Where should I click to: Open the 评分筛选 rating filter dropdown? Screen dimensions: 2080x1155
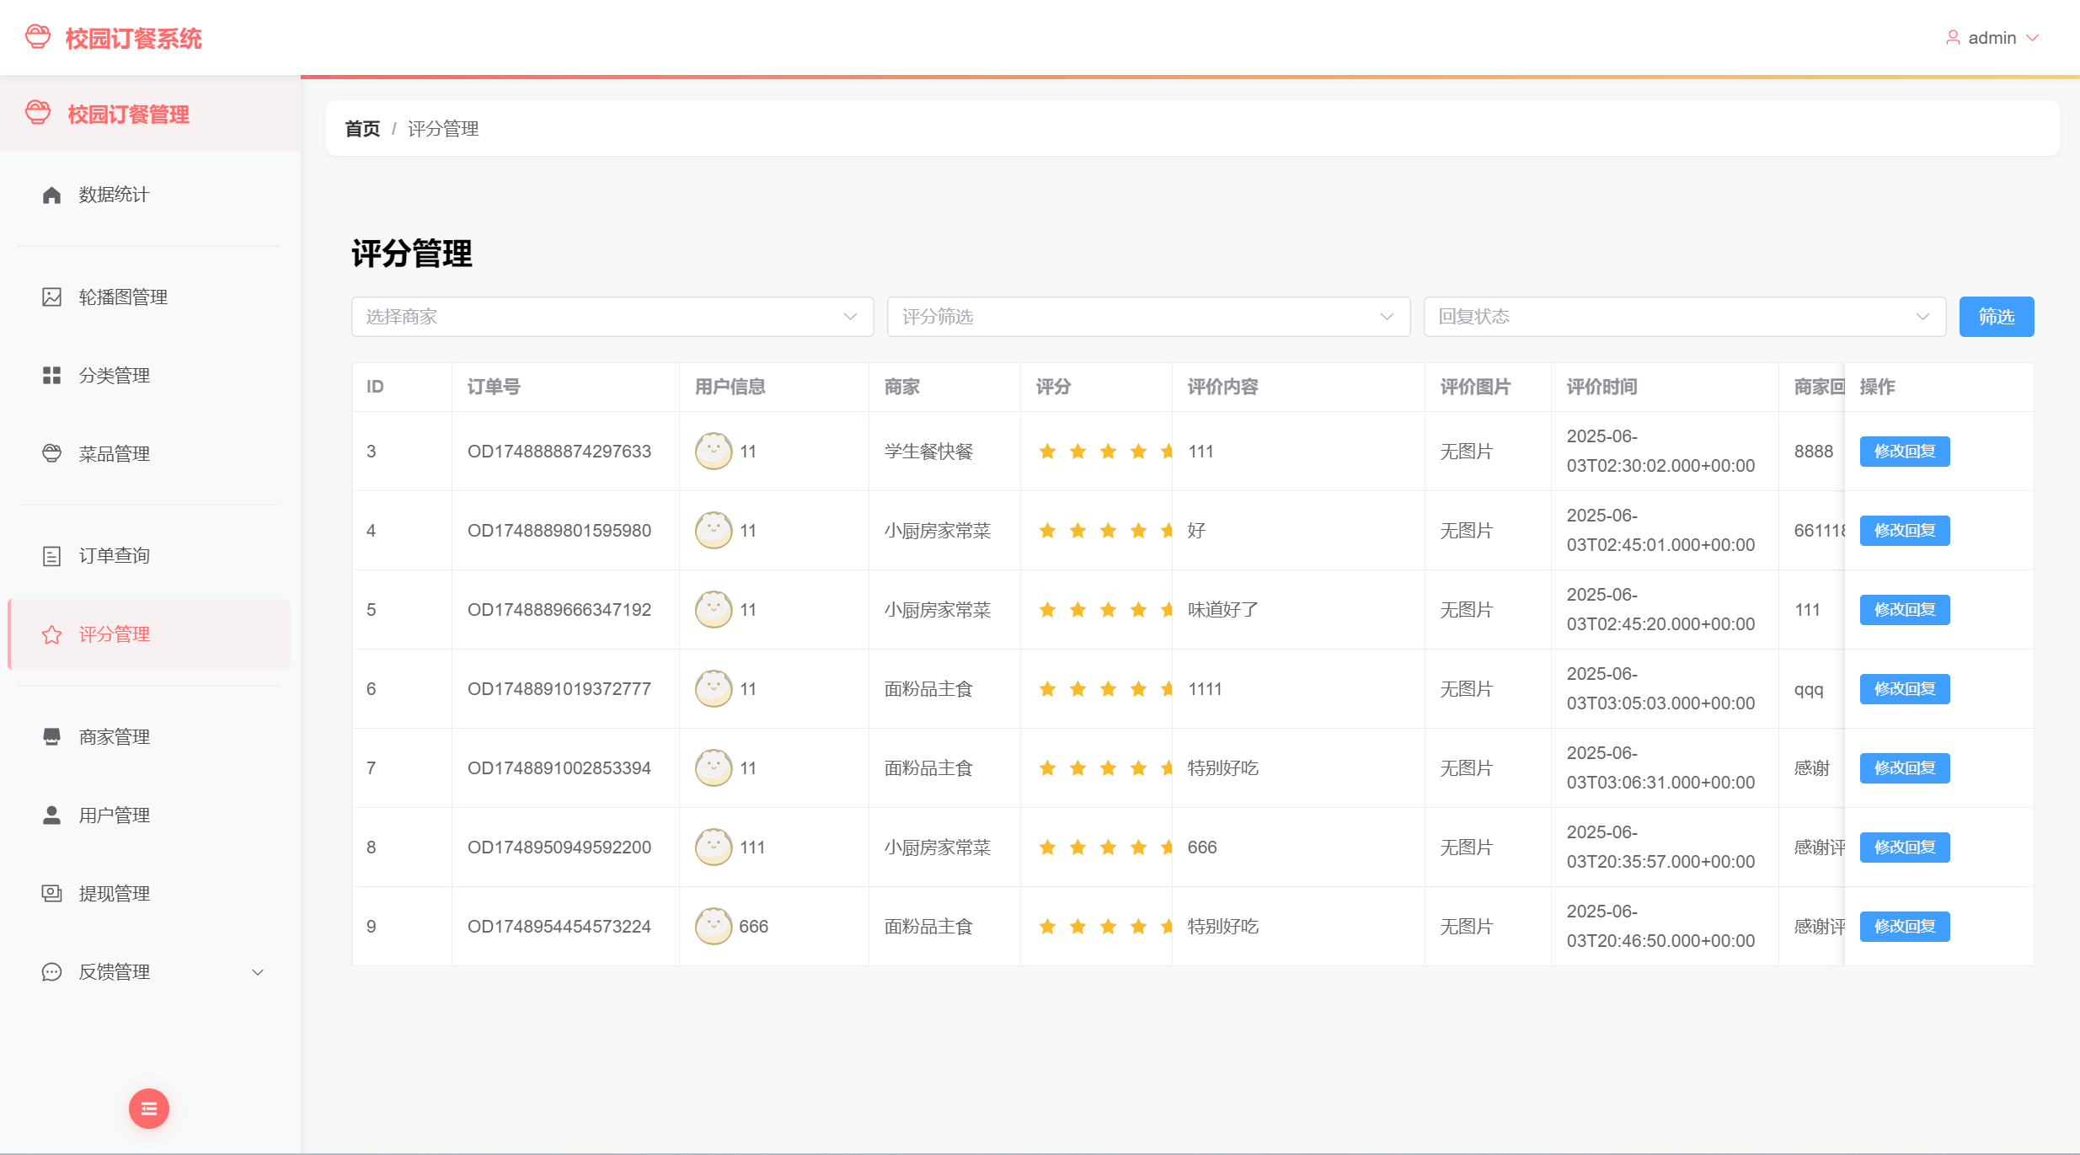[1147, 317]
